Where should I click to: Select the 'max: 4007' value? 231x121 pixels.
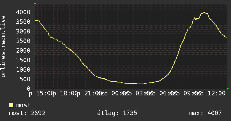(x=205, y=113)
